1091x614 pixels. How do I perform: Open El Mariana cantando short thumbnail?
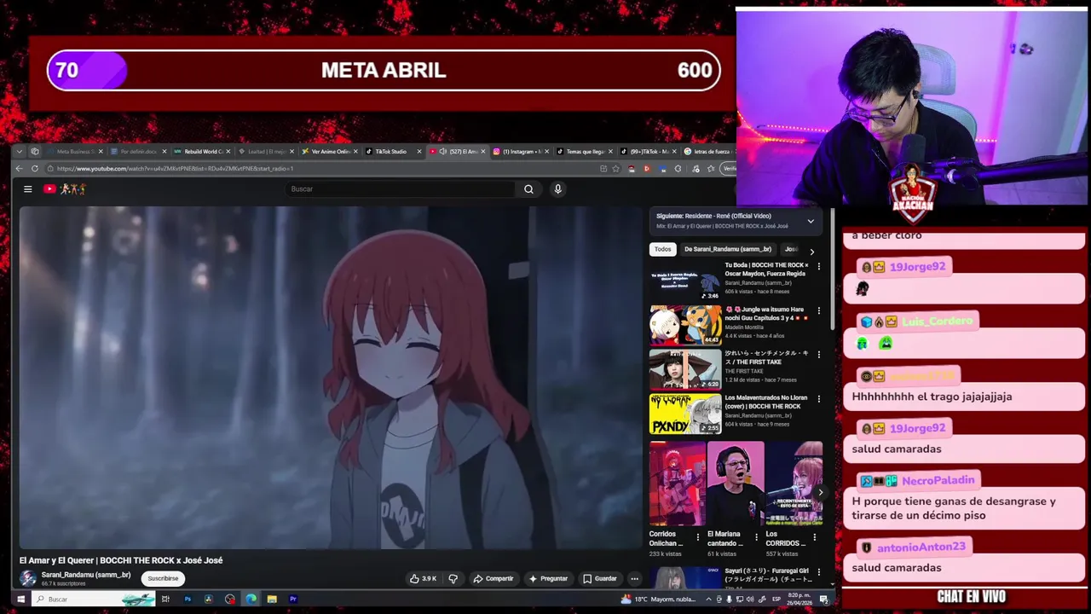736,484
